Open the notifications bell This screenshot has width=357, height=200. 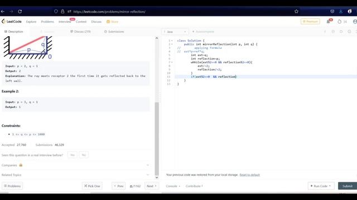[329, 22]
